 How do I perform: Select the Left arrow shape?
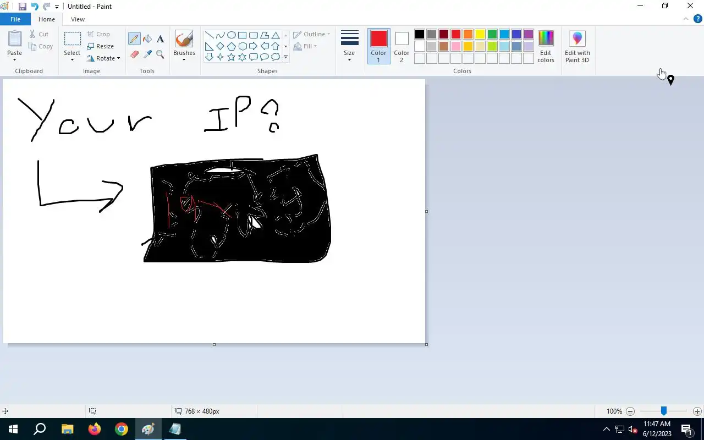(264, 46)
